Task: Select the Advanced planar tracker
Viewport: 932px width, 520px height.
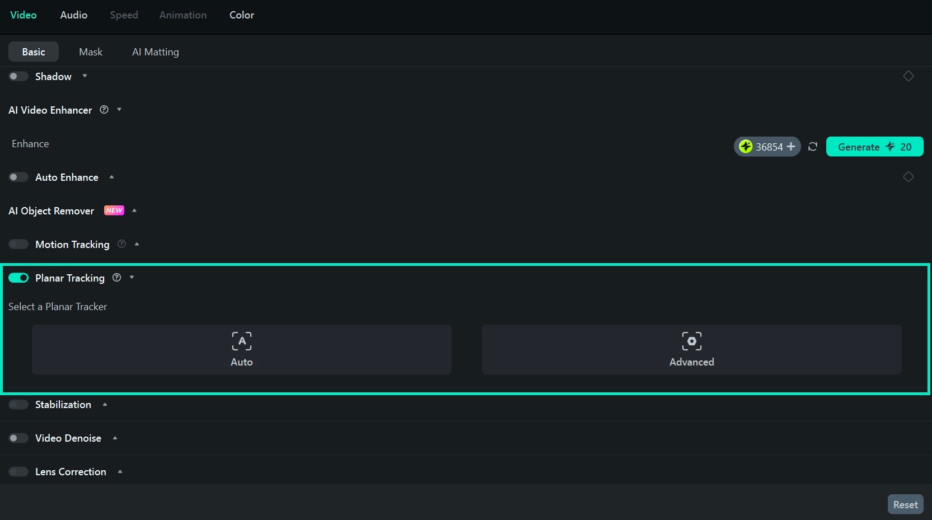Action: (x=691, y=349)
